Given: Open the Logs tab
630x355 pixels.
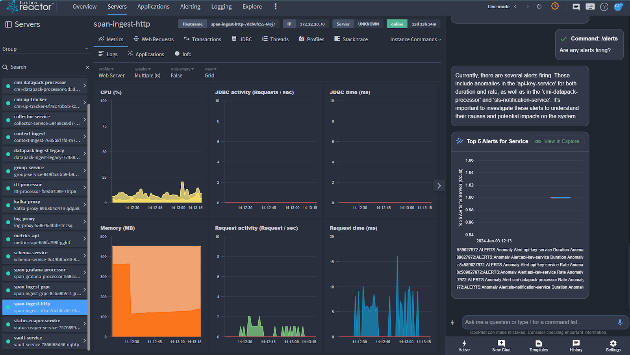Looking at the screenshot, I should point(108,54).
